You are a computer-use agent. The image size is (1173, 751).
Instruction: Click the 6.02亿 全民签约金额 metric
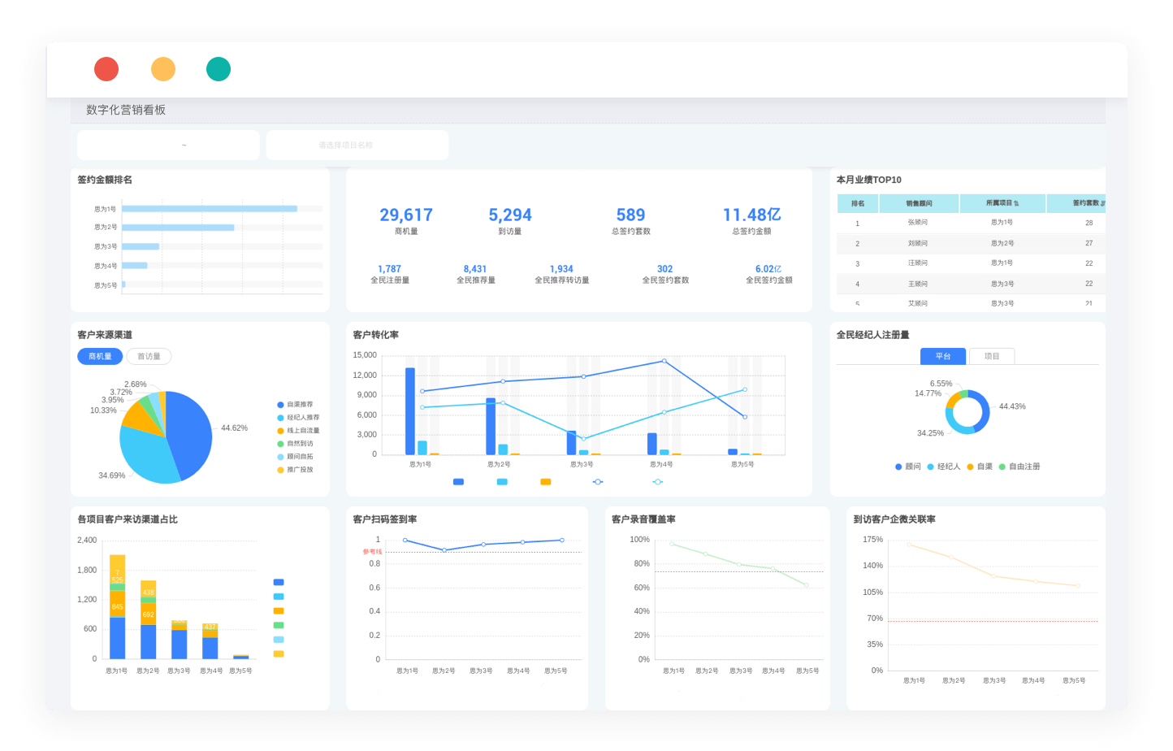pos(769,274)
